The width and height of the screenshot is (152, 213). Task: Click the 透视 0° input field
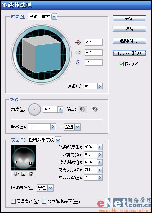tap(91, 86)
